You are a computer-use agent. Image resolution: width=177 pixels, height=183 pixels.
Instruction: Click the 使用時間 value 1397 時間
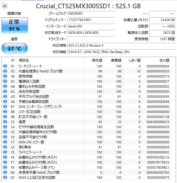point(163,39)
